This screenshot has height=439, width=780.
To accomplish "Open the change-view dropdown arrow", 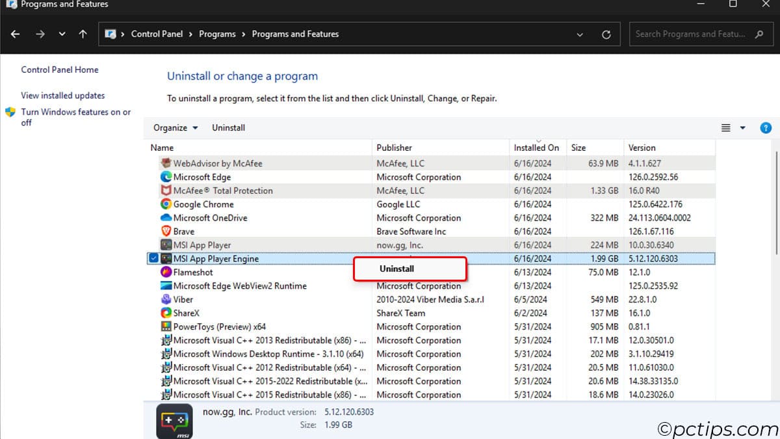I will pyautogui.click(x=742, y=127).
